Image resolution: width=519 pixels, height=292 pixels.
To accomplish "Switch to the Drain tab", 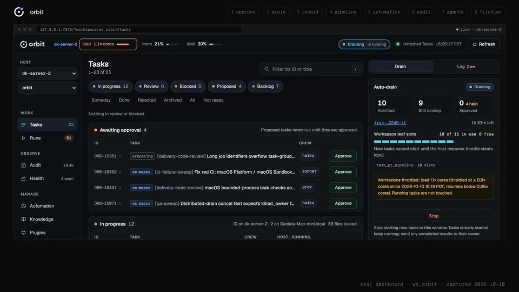I will (x=401, y=67).
